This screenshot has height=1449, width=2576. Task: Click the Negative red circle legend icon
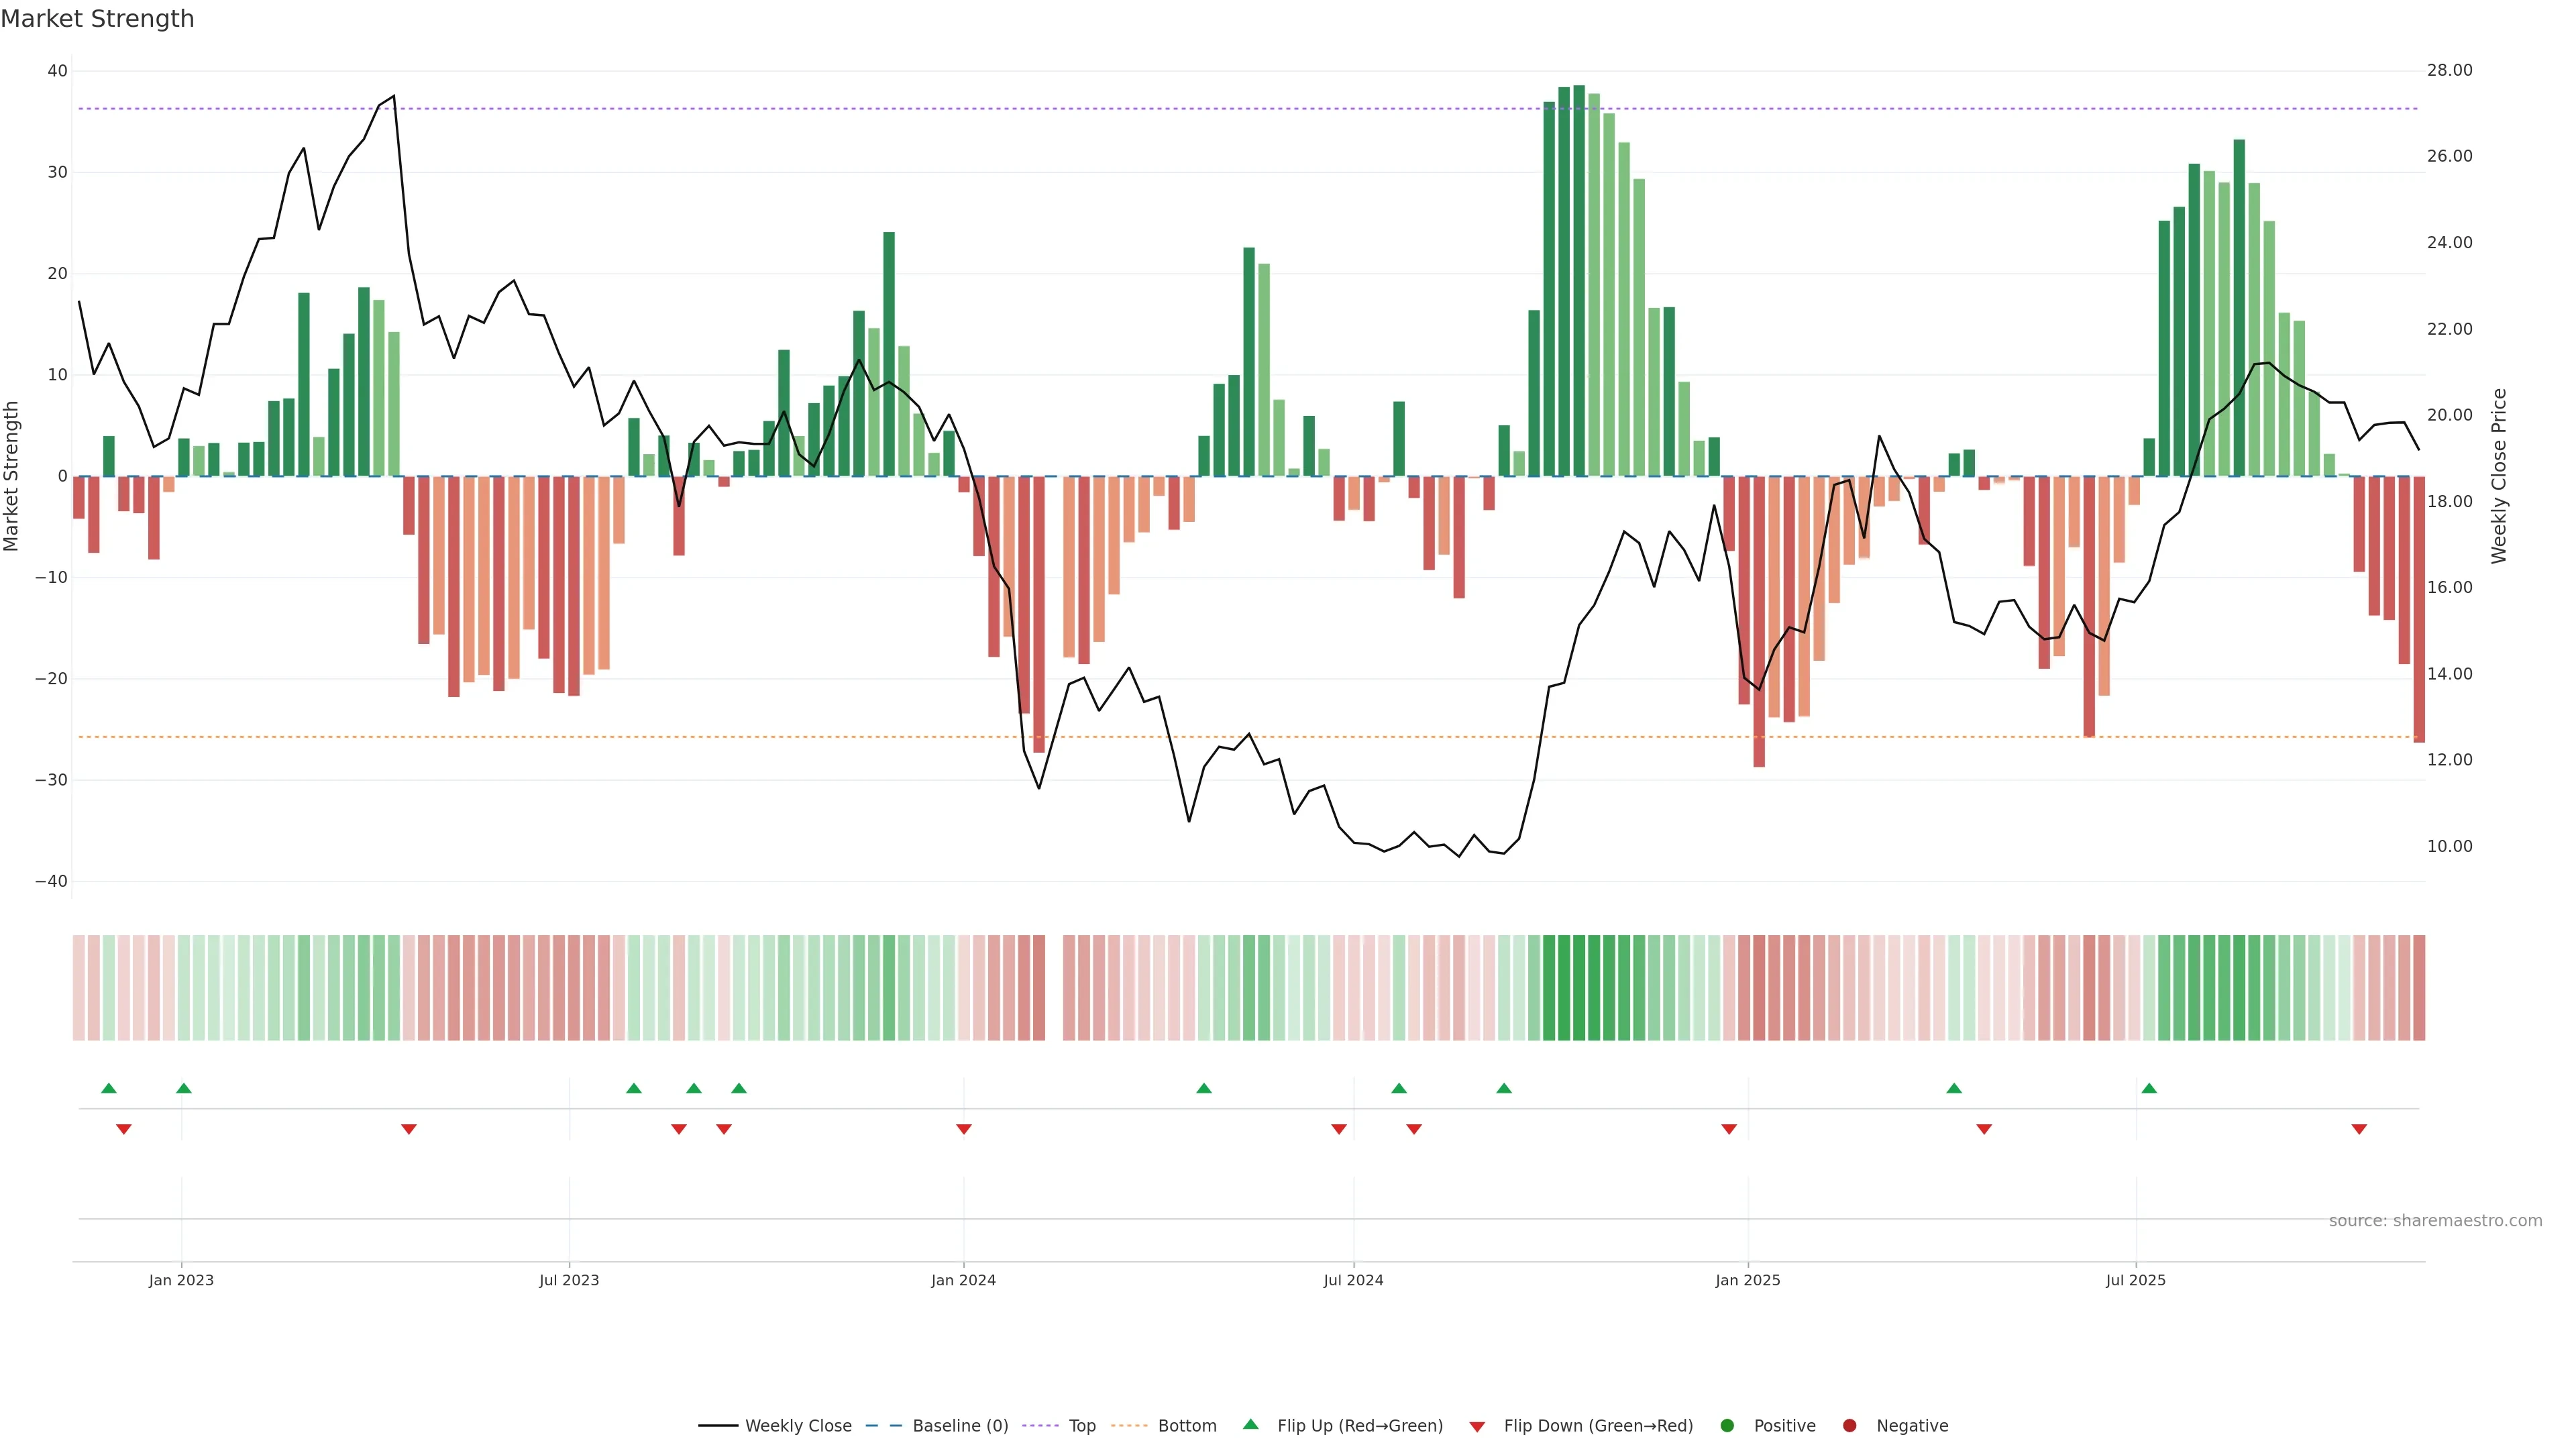tap(1849, 1425)
